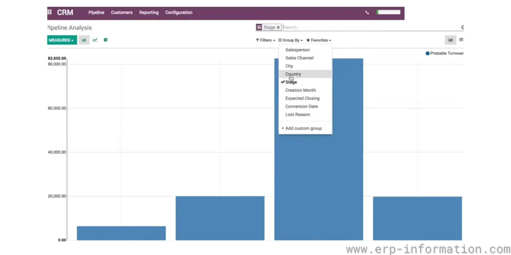The height and width of the screenshot is (255, 511).
Task: Switch to the line chart view
Action: 95,40
